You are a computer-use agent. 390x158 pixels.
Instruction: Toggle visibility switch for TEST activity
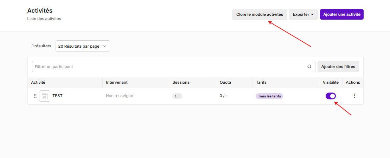(331, 96)
